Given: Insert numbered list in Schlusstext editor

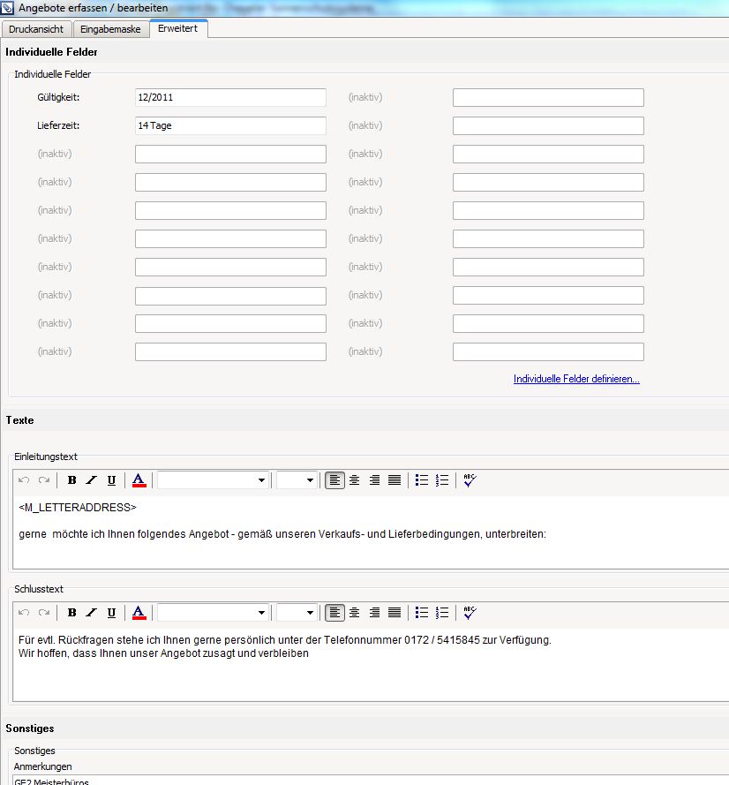Looking at the screenshot, I should click(x=442, y=612).
